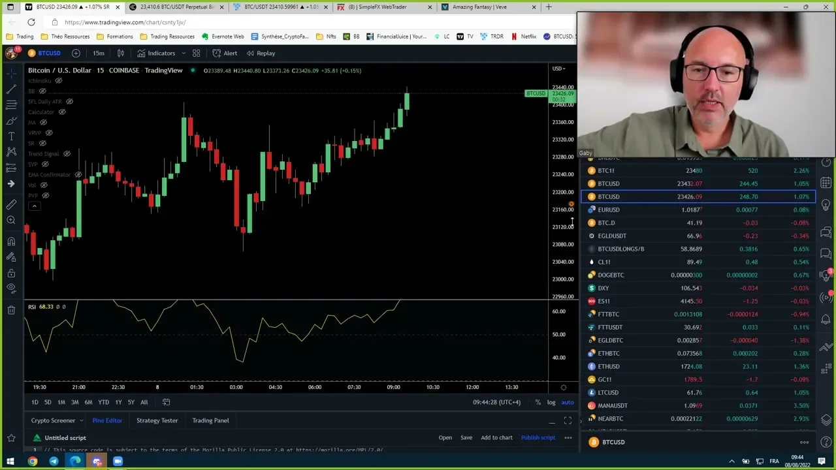The width and height of the screenshot is (836, 470).
Task: Select the crosshair cursor tool
Action: 11,73
